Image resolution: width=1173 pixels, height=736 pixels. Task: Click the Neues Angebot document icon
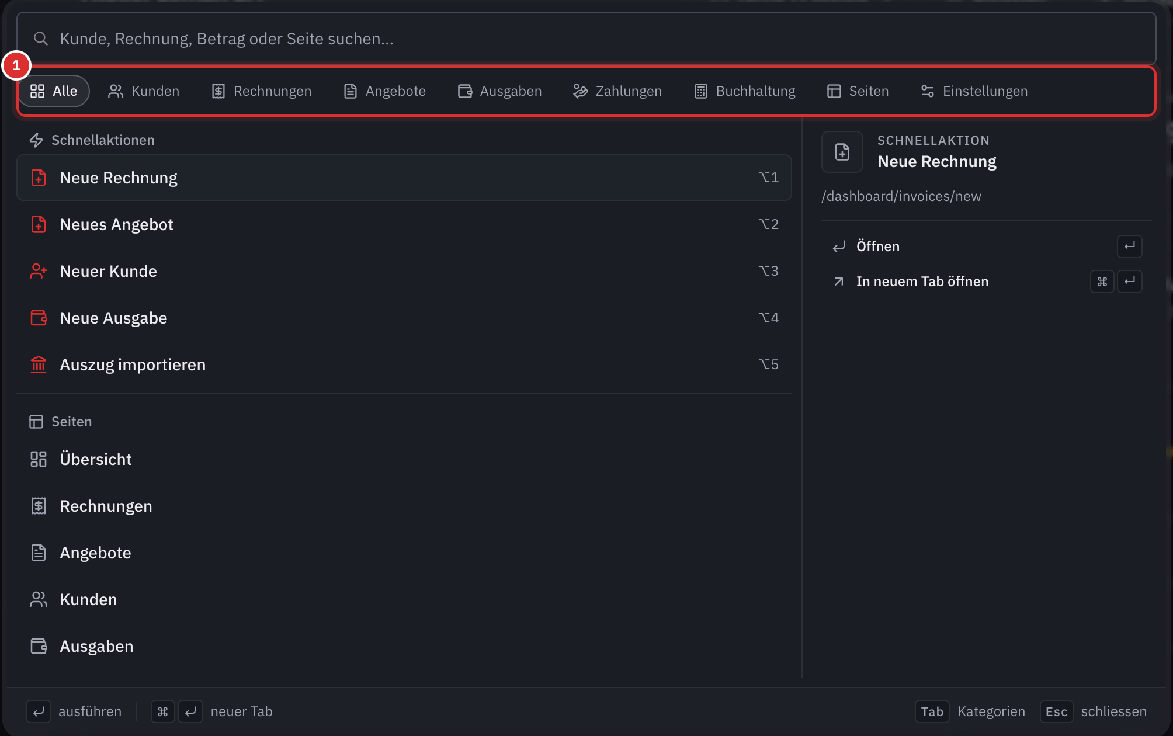tap(39, 224)
